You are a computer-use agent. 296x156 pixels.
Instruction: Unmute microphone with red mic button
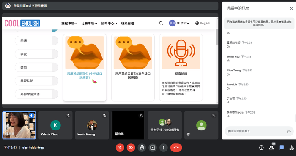pos(120,148)
